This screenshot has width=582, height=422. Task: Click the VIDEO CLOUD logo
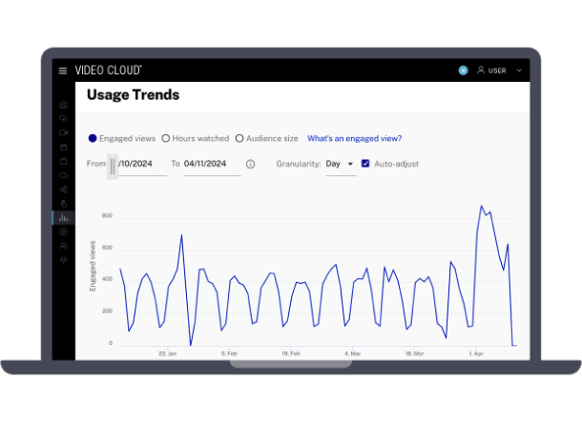pos(109,70)
